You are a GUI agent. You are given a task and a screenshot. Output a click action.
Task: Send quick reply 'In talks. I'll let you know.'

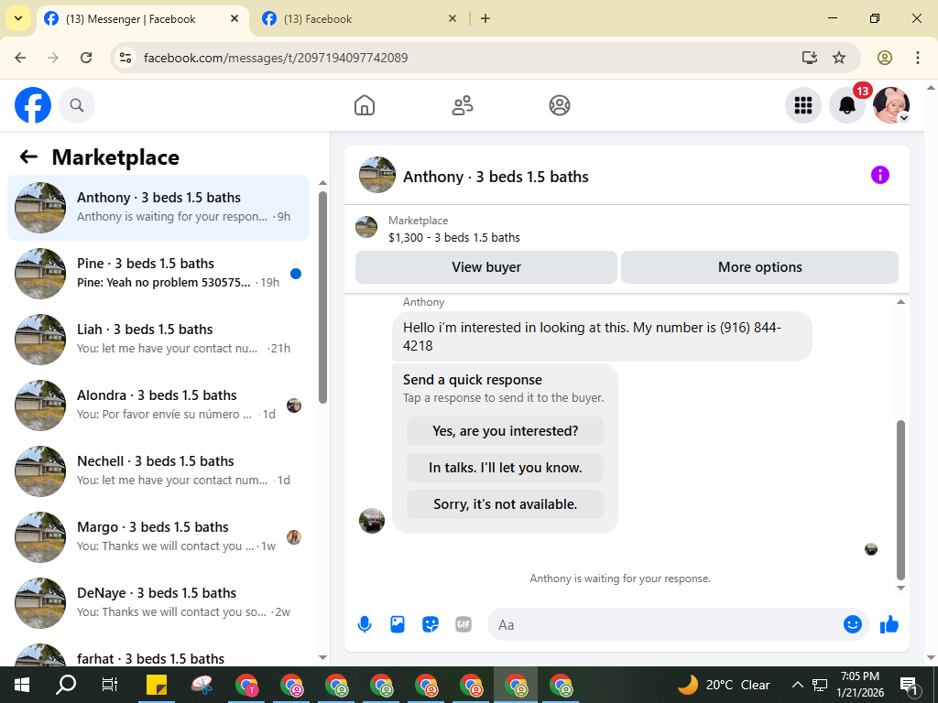pyautogui.click(x=505, y=468)
